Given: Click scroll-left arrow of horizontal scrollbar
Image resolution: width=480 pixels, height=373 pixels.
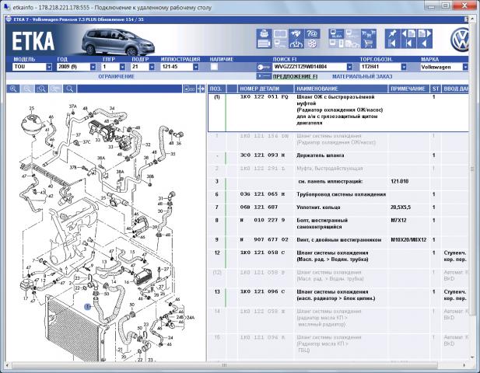Looking at the screenshot, I should click(x=8, y=365).
